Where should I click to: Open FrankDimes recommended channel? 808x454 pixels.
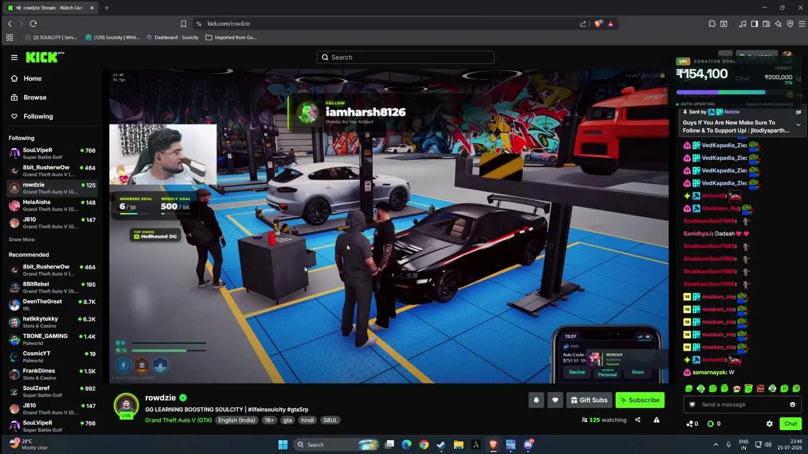point(52,374)
